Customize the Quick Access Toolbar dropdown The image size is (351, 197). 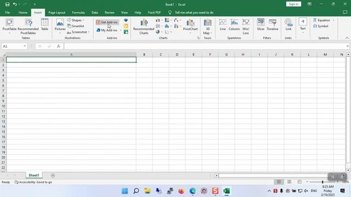(35, 4)
